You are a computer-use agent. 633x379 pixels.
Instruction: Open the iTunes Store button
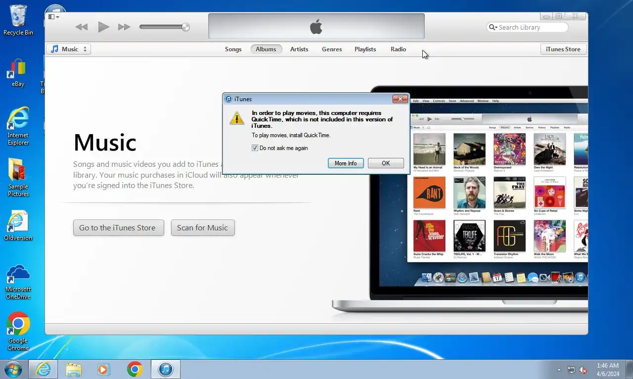tap(563, 49)
